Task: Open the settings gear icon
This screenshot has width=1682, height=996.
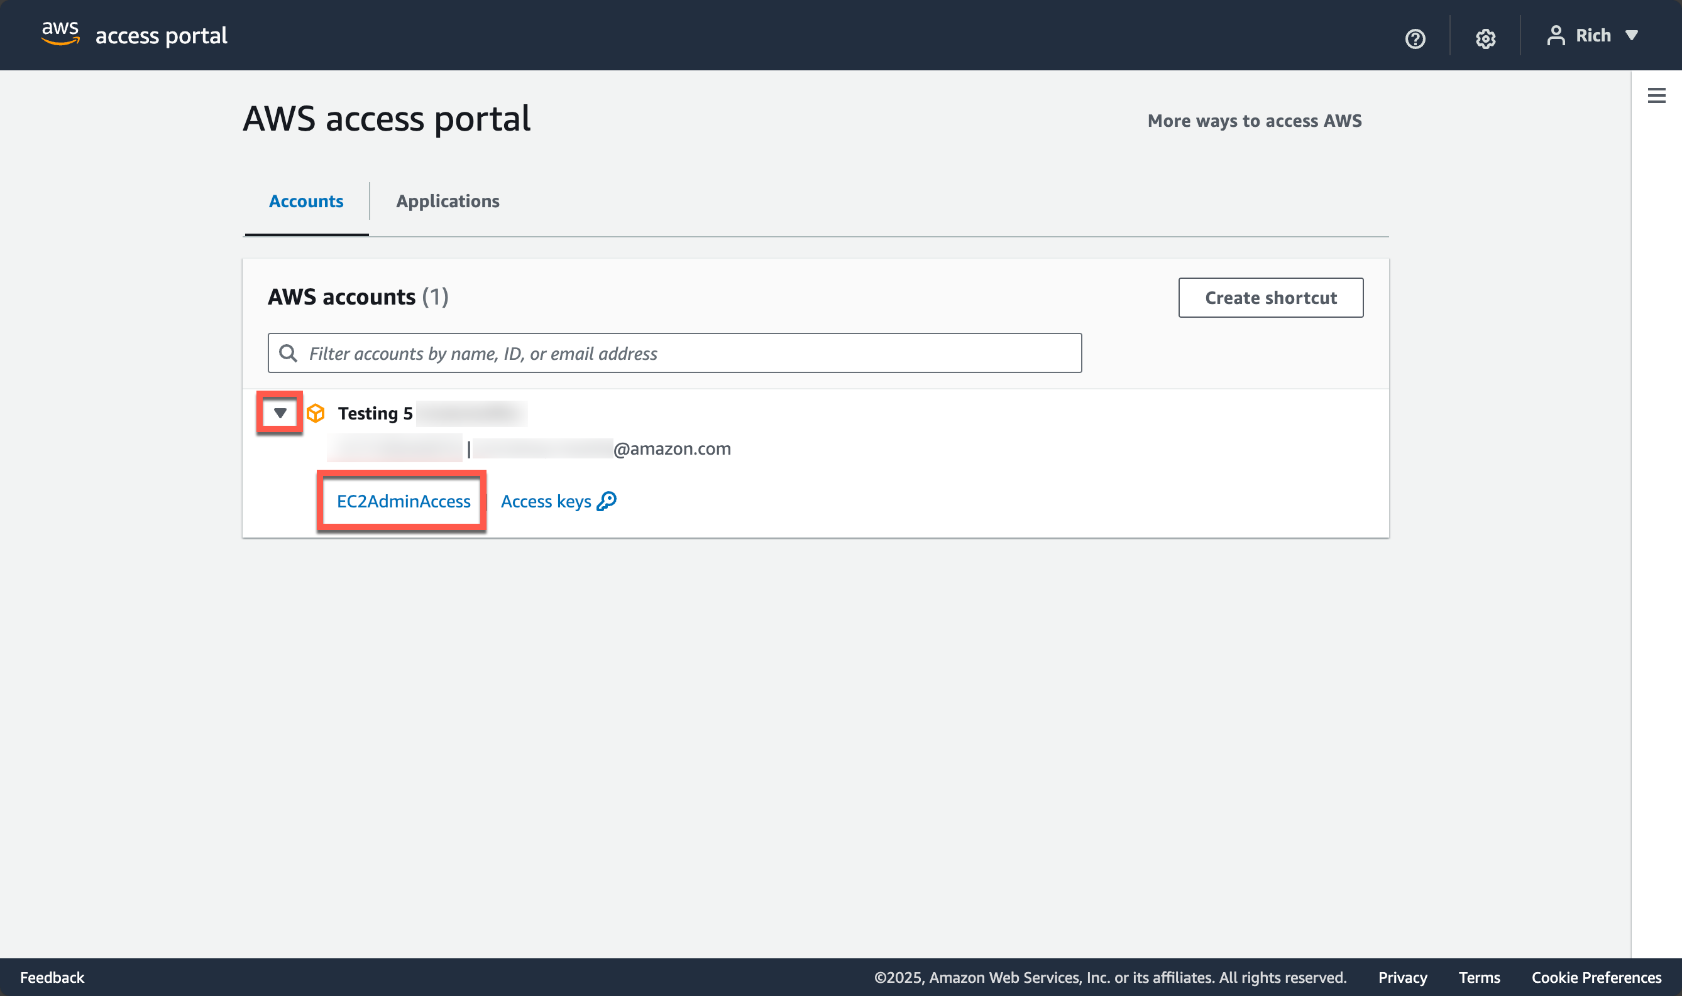Action: point(1486,38)
